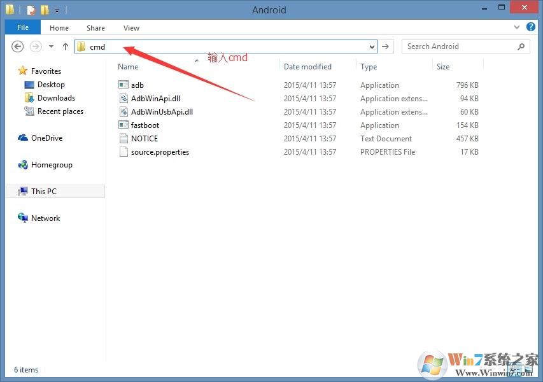Select the adb application file
The image size is (543, 382).
(137, 85)
